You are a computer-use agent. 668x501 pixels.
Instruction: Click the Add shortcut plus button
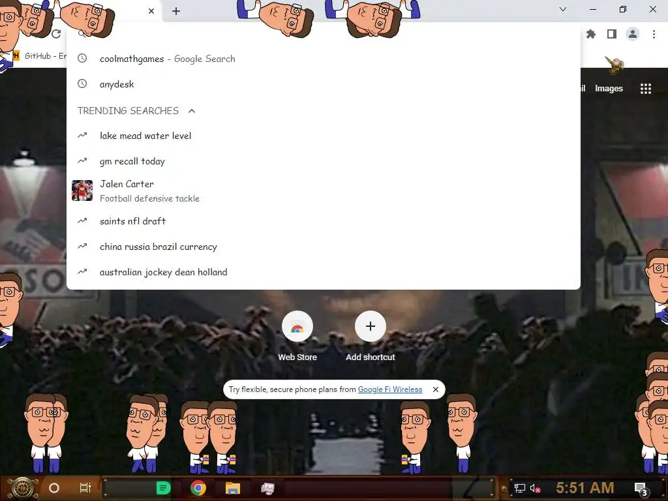tap(371, 326)
